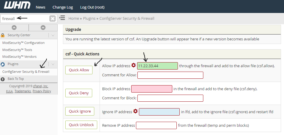This screenshot has height=135, width=284.
Task: Open the Privacy Policy link
Action: (x=42, y=91)
